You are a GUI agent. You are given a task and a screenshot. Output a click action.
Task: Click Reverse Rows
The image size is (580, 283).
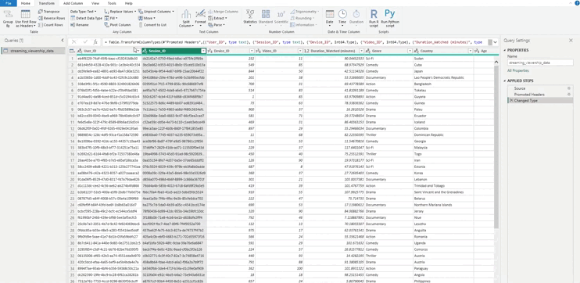pos(52,18)
